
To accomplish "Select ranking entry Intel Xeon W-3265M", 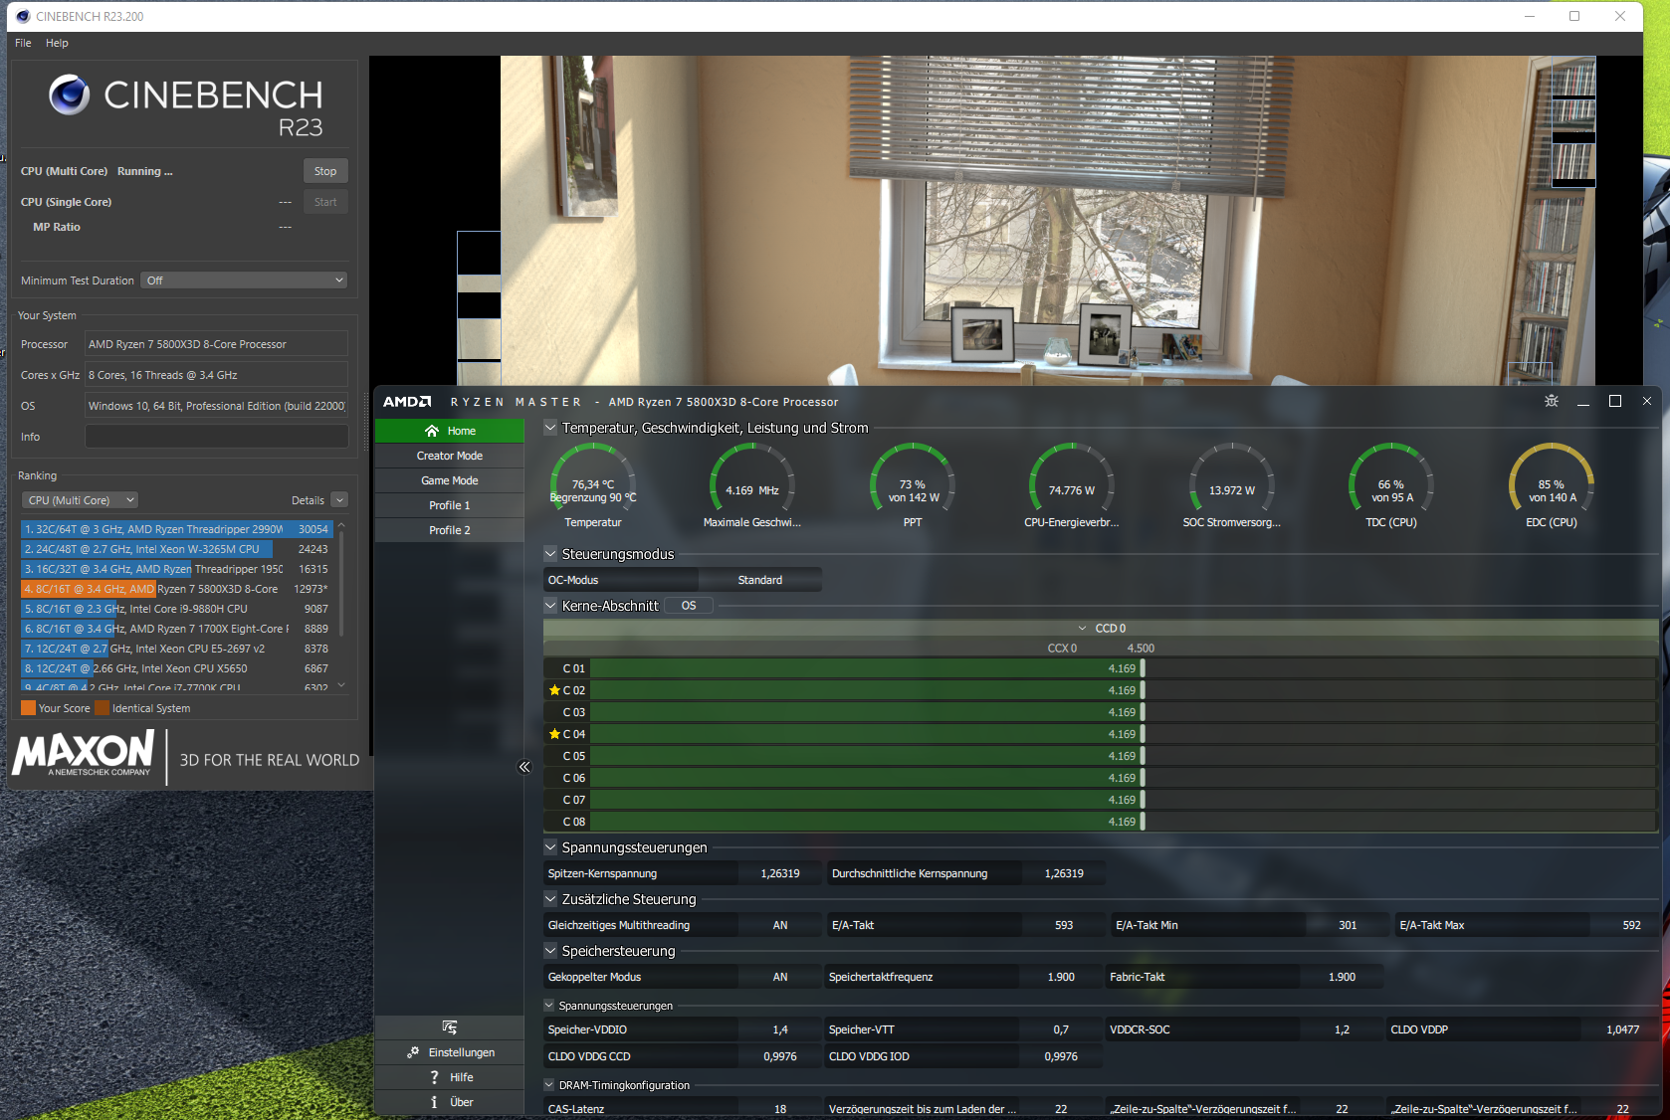I will point(177,549).
